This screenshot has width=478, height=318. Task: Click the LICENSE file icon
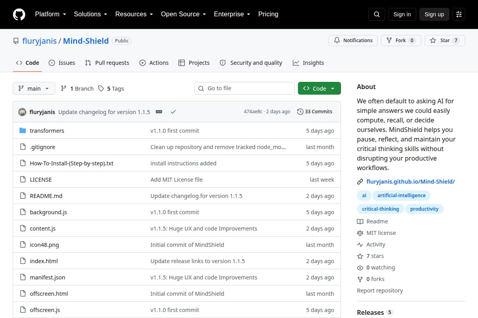[x=23, y=179]
